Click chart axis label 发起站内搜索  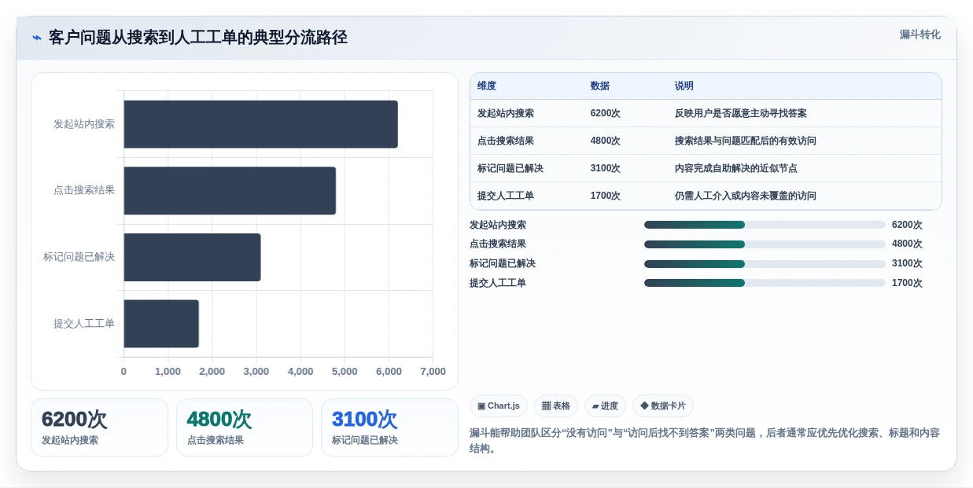coord(84,124)
